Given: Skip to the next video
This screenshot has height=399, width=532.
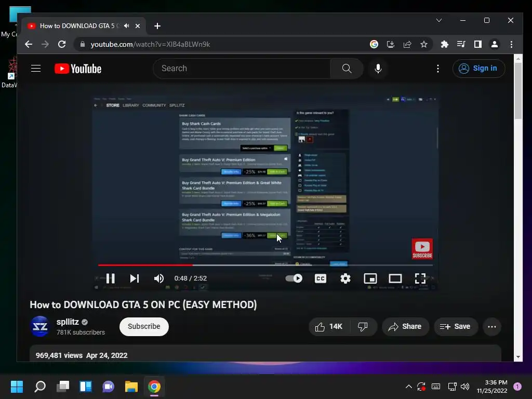Looking at the screenshot, I should click(135, 278).
